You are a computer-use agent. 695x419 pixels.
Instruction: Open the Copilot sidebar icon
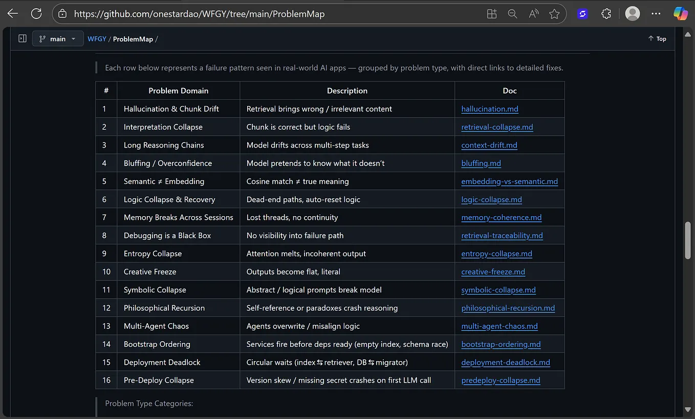pos(681,14)
